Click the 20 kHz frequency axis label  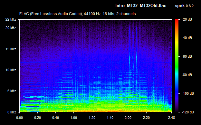tap(11, 28)
